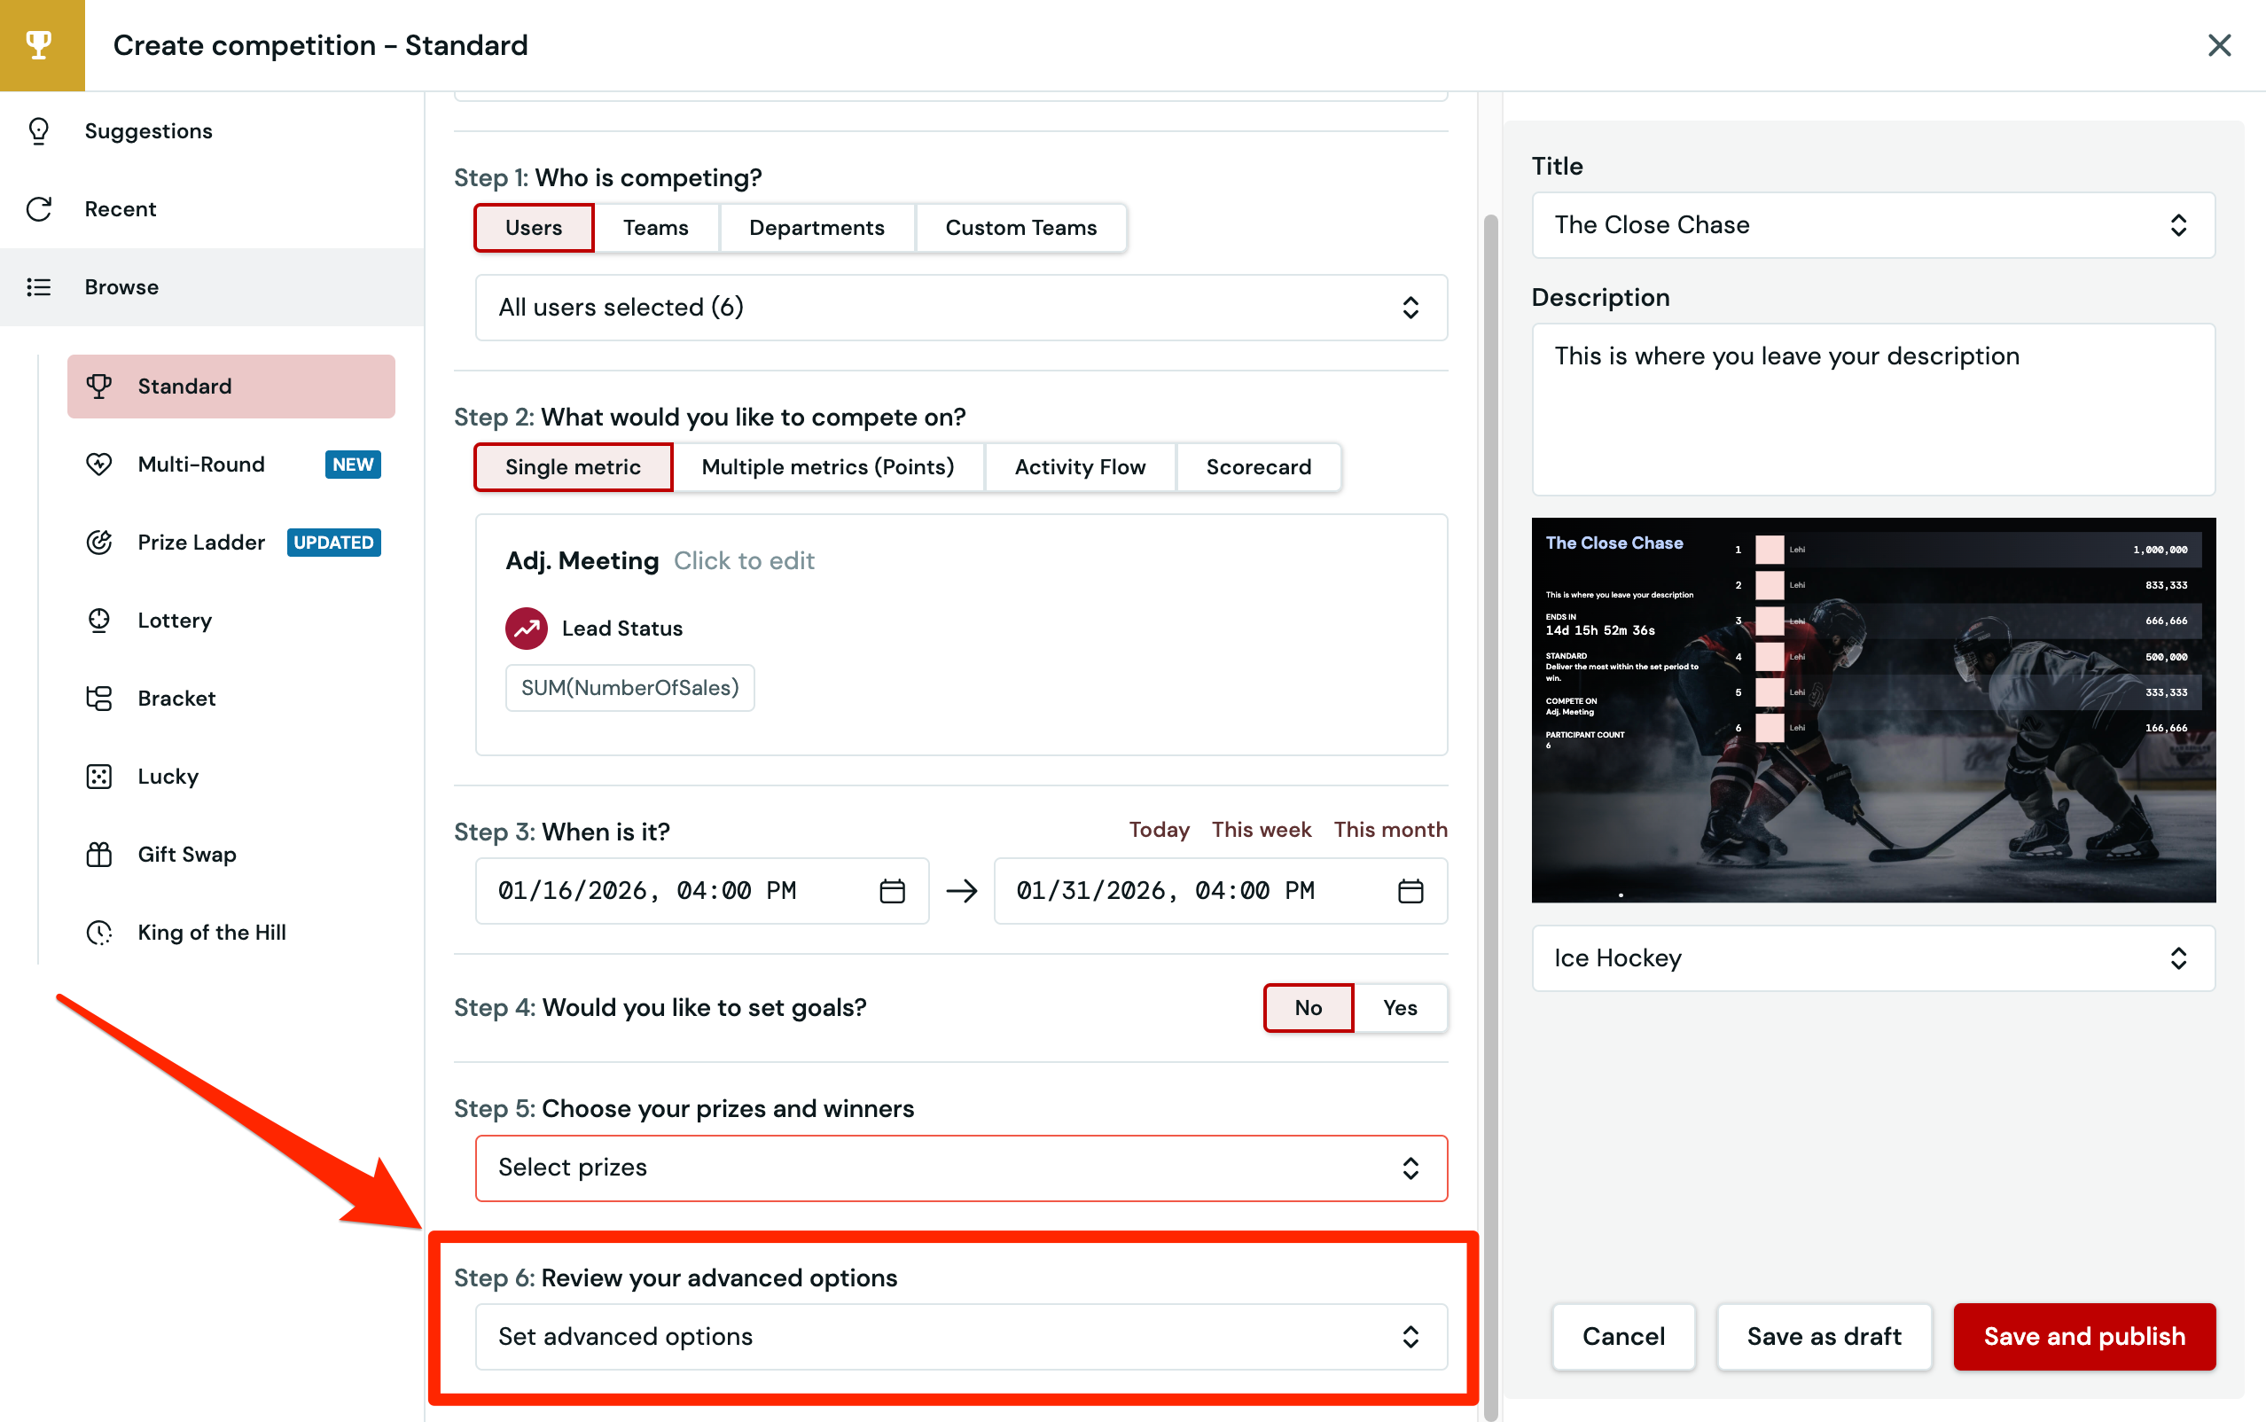Select Lottery in the sidebar menu

click(175, 620)
